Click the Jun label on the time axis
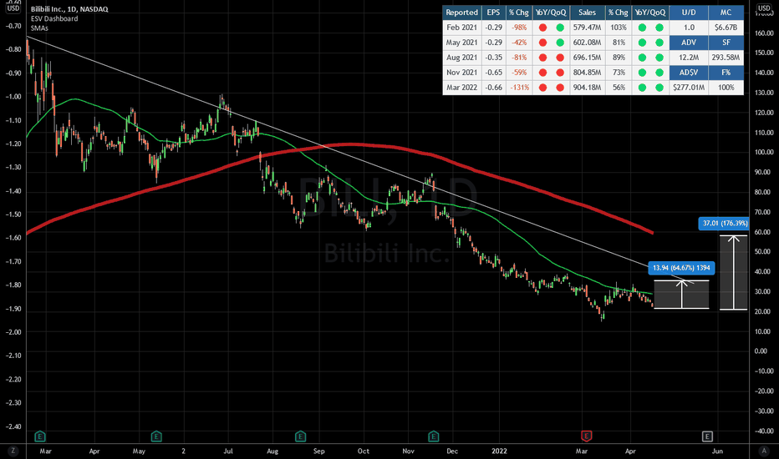The width and height of the screenshot is (779, 459). 717,451
